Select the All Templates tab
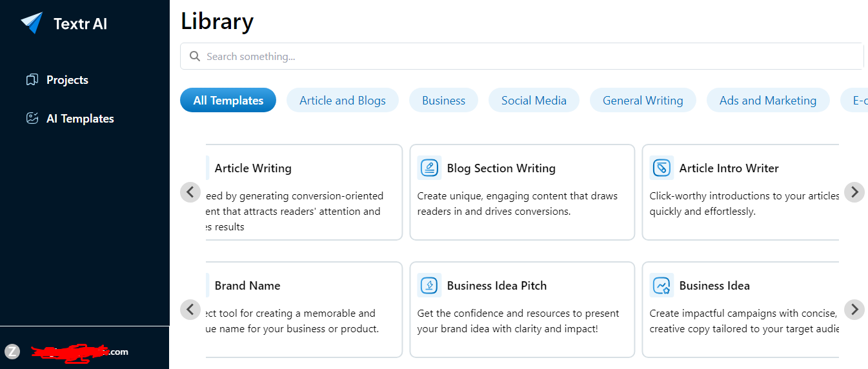 pyautogui.click(x=228, y=100)
